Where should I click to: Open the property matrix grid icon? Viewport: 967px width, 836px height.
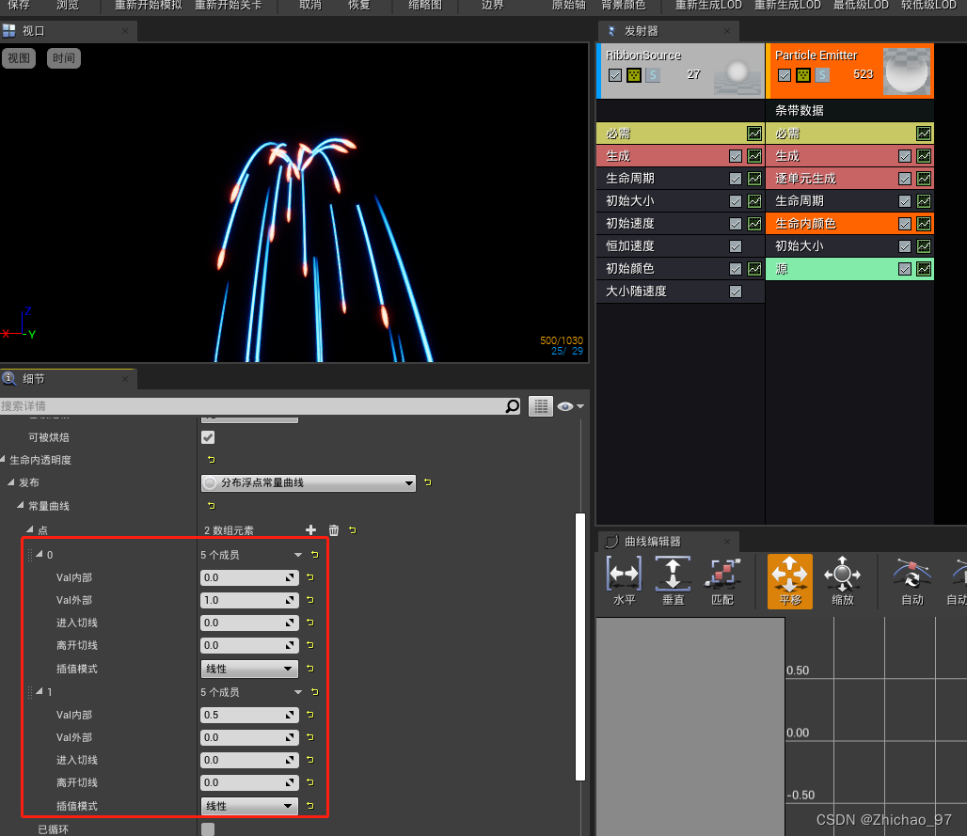[x=541, y=405]
